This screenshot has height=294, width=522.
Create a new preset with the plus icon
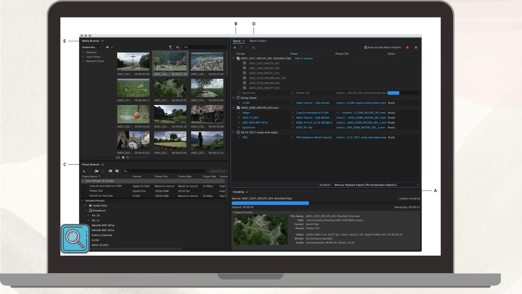coord(84,171)
